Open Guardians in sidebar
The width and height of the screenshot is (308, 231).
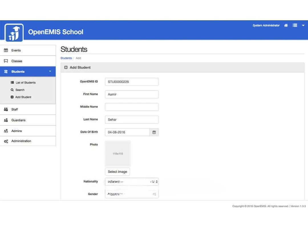(x=28, y=120)
